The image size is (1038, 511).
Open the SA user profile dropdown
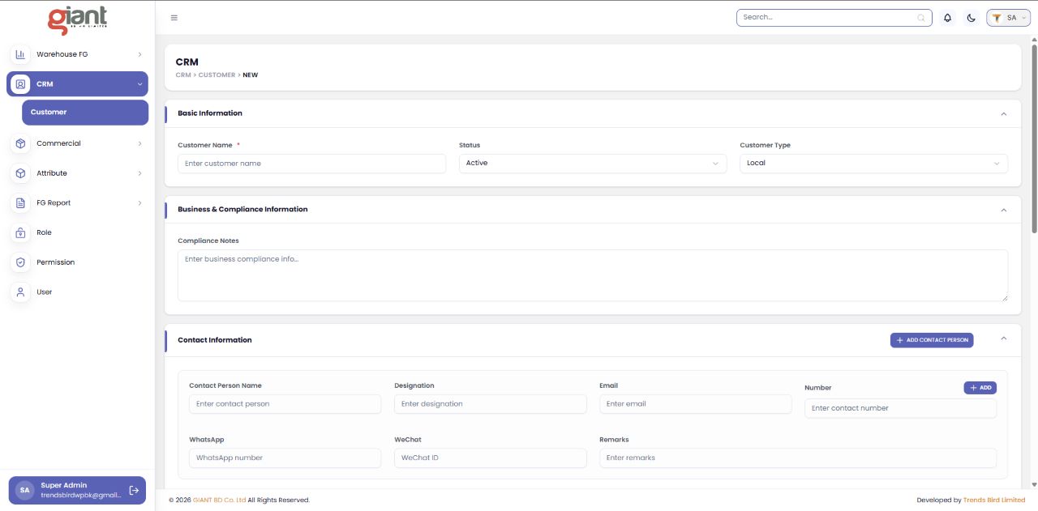[1008, 18]
